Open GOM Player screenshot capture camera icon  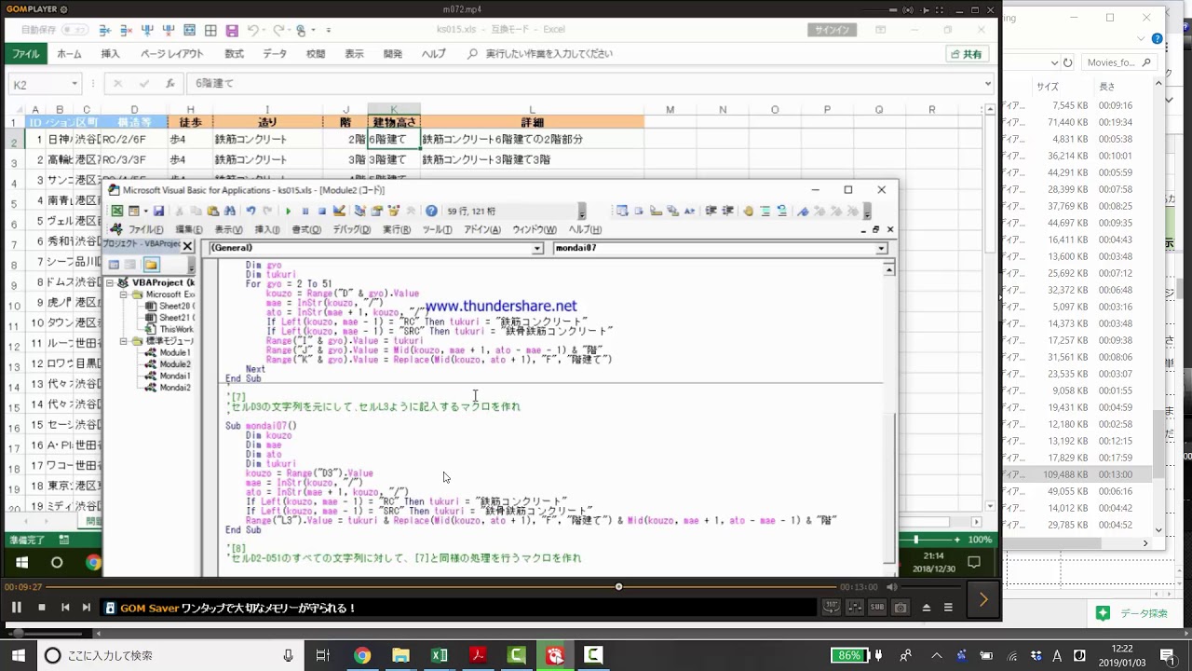[901, 608]
